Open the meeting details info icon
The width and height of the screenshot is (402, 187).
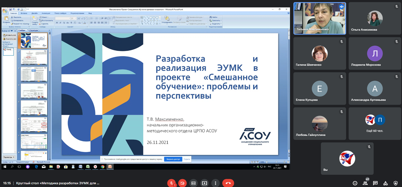coord(355,183)
